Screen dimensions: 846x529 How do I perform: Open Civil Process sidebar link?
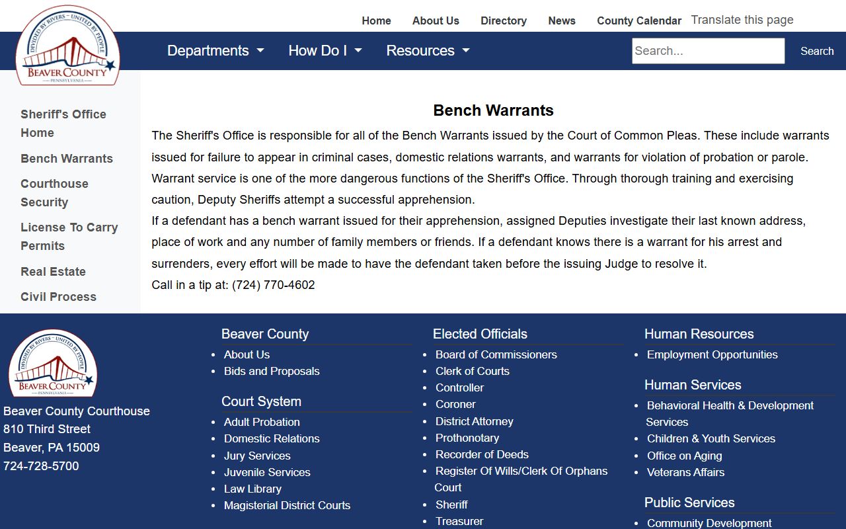[x=58, y=297]
